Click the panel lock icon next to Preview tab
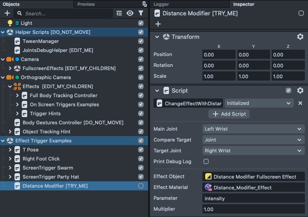 pos(144,4)
